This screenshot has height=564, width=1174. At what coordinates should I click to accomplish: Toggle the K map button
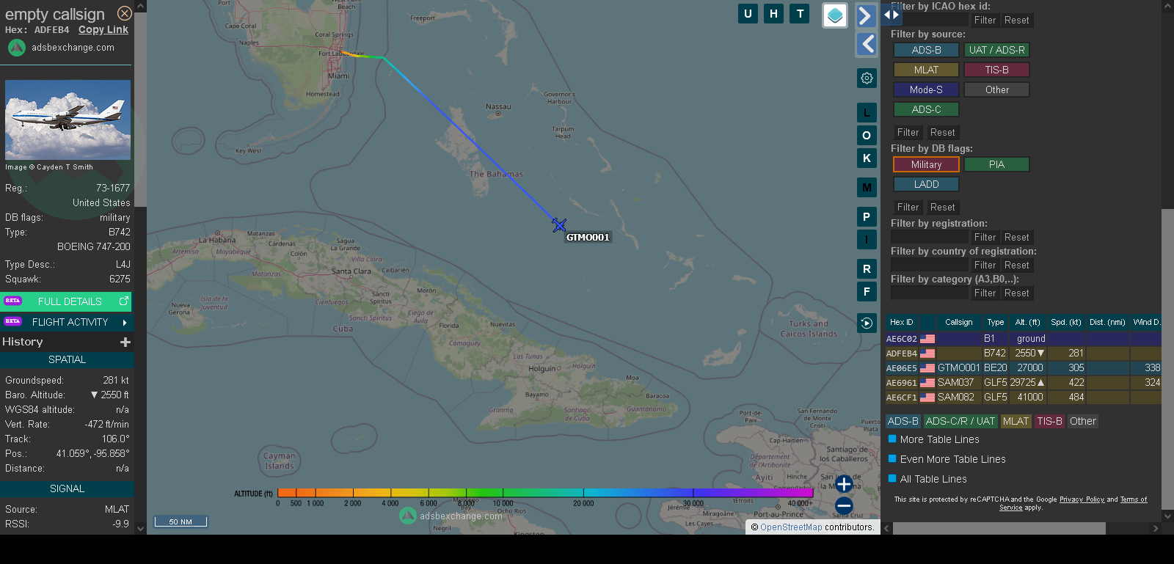click(867, 158)
